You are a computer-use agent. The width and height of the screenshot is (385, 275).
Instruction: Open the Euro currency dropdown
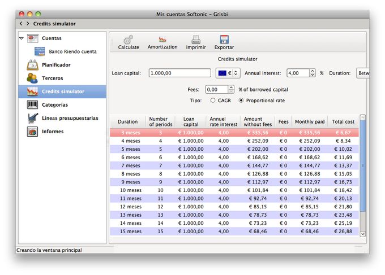tap(228, 73)
